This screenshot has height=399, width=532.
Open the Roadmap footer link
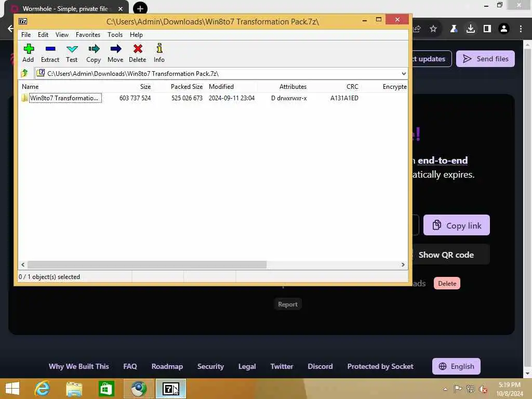pos(167,366)
